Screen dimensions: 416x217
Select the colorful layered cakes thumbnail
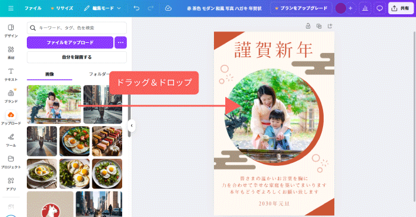(107, 141)
